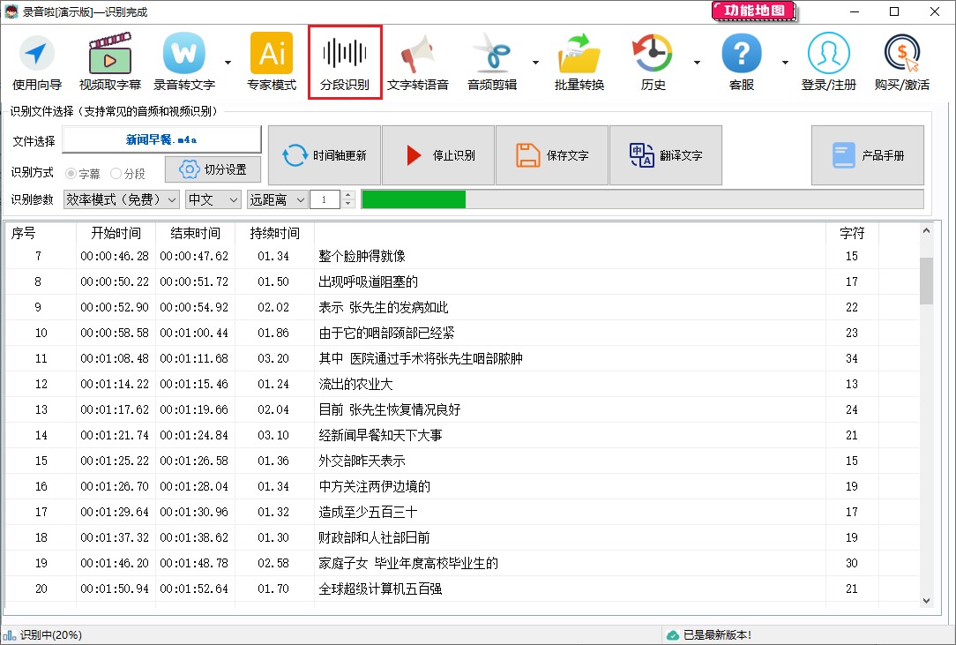This screenshot has height=645, width=956.
Task: Activate 分段识别 mode
Action: coord(344,60)
